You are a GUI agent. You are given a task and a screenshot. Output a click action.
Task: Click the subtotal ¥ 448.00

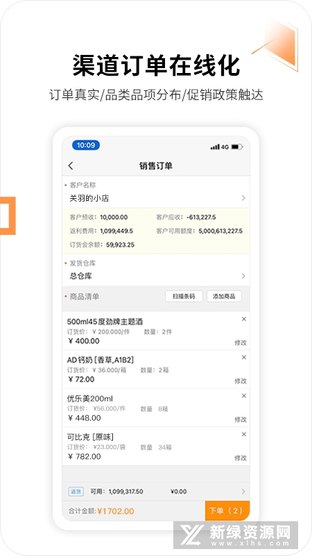(x=85, y=418)
